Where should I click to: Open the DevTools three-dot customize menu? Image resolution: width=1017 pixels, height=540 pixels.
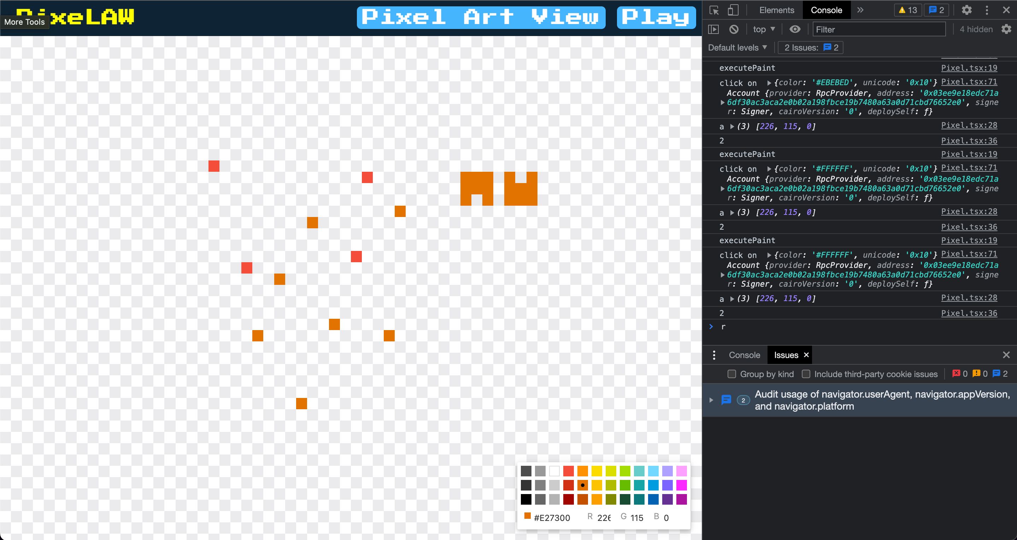pos(987,10)
